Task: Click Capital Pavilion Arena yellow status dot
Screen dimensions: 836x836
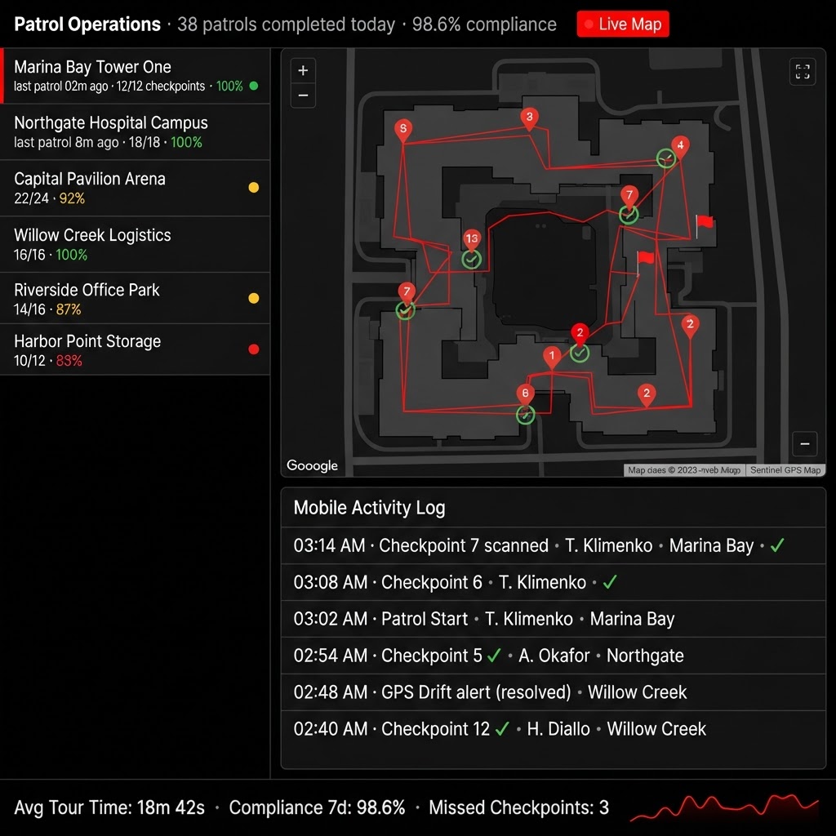Action: 254,187
